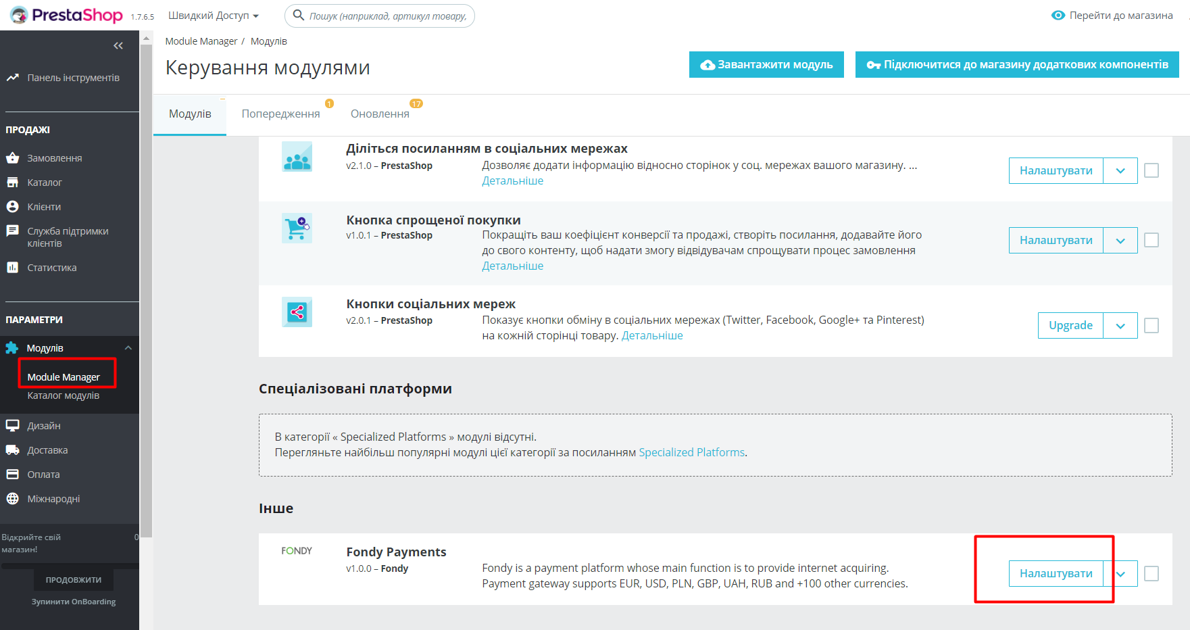Viewport: 1190px width, 630px height.
Task: Open Доставка in the sidebar
Action: (47, 450)
